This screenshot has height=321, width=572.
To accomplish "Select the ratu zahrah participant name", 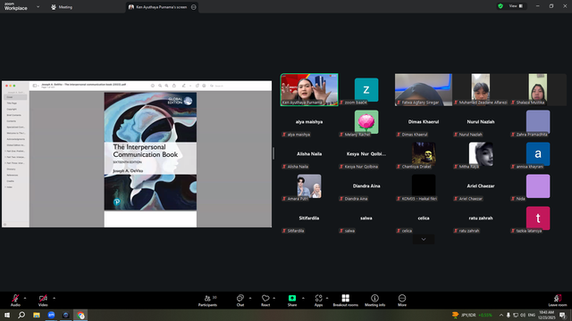I will pyautogui.click(x=481, y=218).
